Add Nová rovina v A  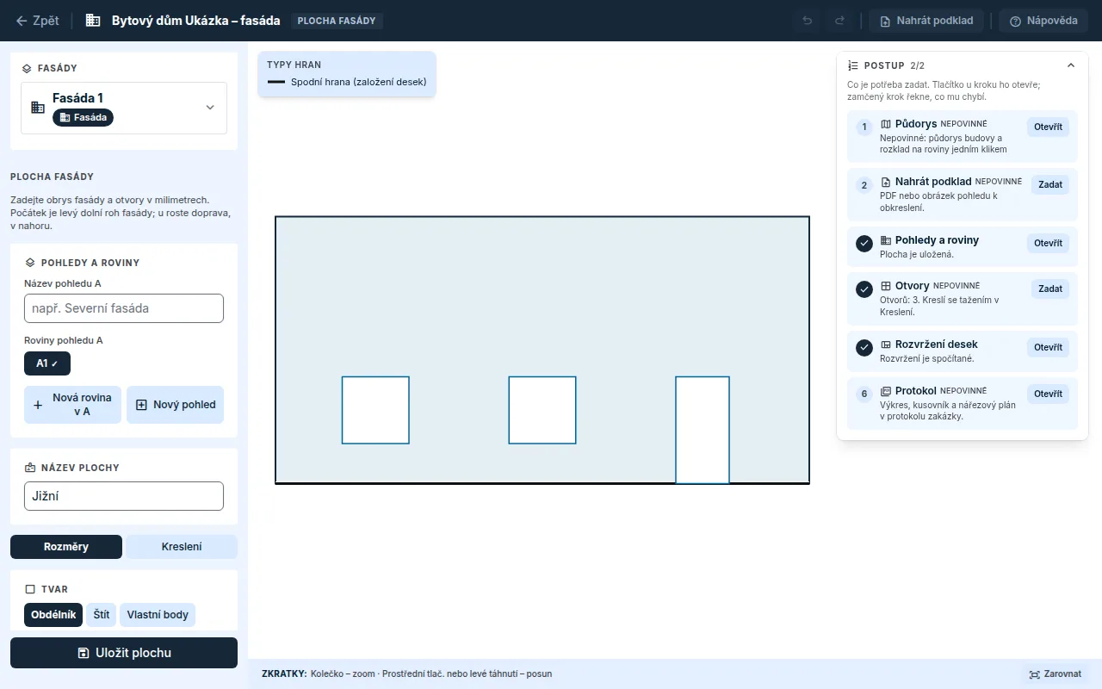[73, 405]
